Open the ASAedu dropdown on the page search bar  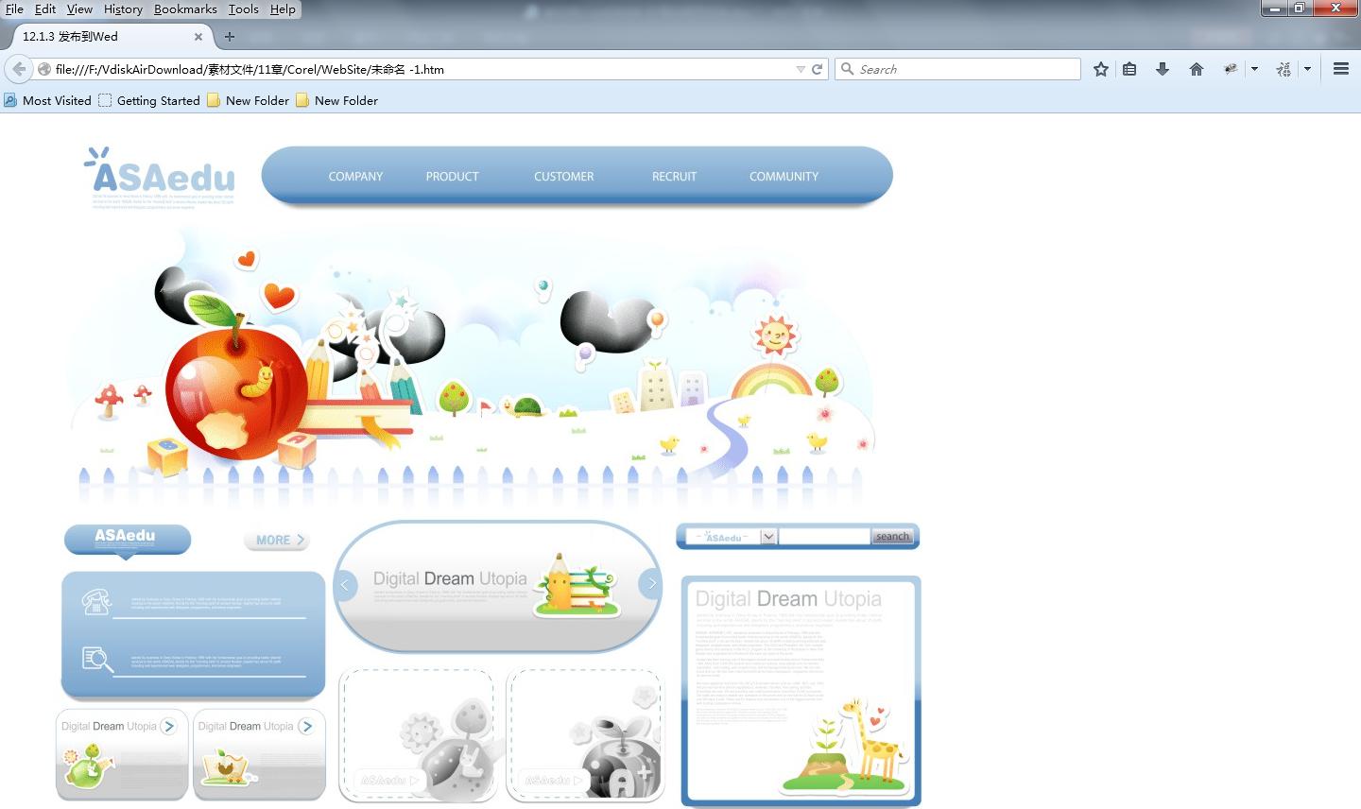(x=768, y=537)
